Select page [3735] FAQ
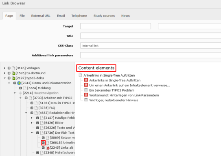This screenshot has height=156, width=221. pyautogui.click(x=47, y=108)
